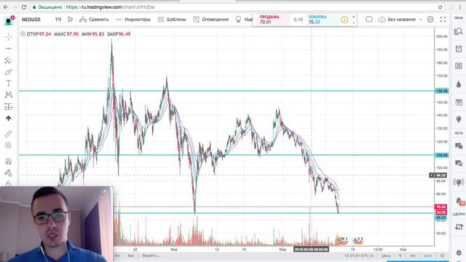The height and width of the screenshot is (262, 466).
Task: Click the Сравнить compare button
Action: (94, 20)
